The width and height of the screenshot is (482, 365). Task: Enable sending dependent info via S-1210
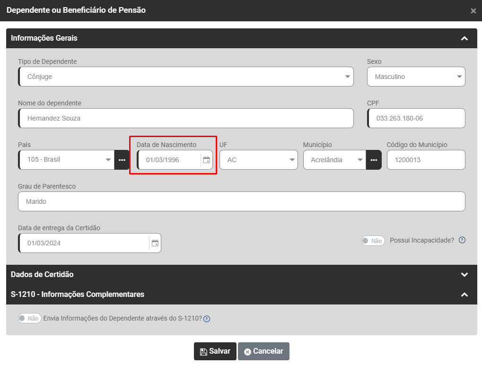(29, 318)
